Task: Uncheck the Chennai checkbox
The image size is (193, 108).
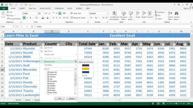Action: pyautogui.click(x=48, y=77)
